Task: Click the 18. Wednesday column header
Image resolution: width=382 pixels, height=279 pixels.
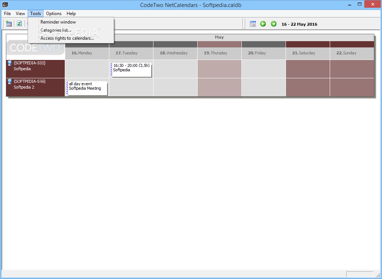Action: [175, 53]
